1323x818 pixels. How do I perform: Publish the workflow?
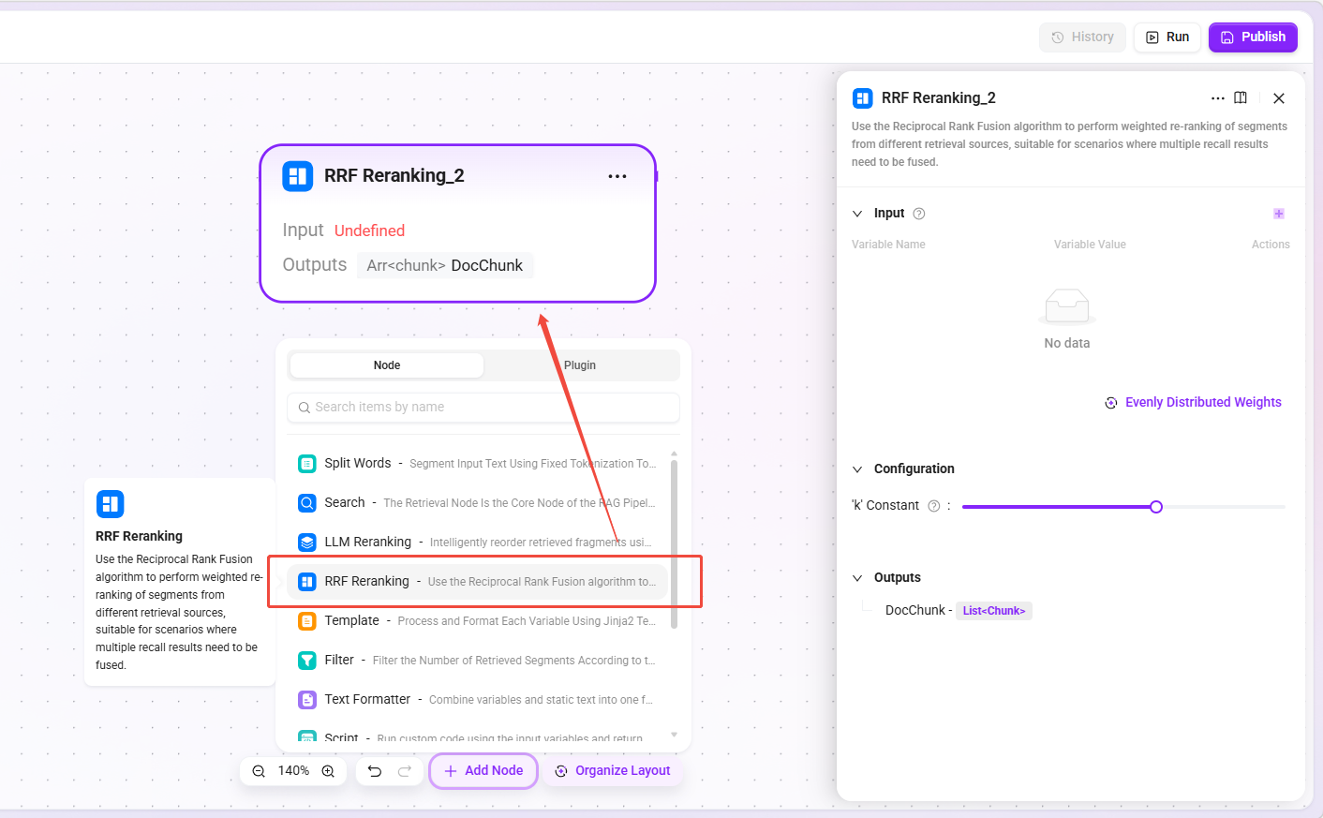click(x=1253, y=37)
